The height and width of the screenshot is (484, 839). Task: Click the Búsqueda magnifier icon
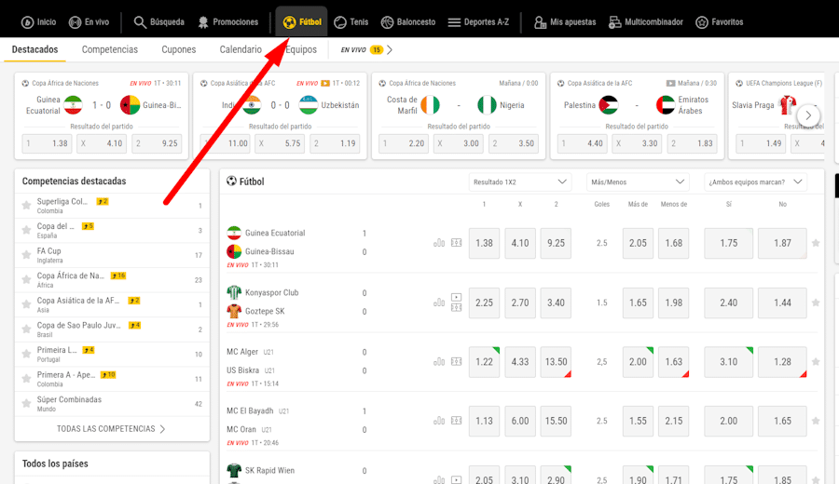pos(140,22)
